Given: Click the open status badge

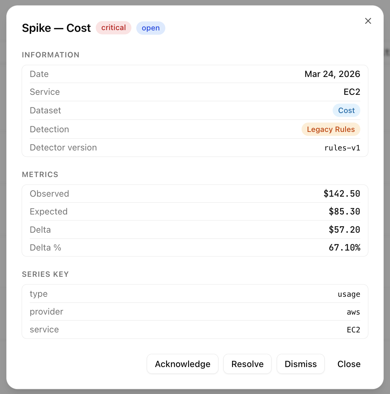Looking at the screenshot, I should tap(151, 28).
